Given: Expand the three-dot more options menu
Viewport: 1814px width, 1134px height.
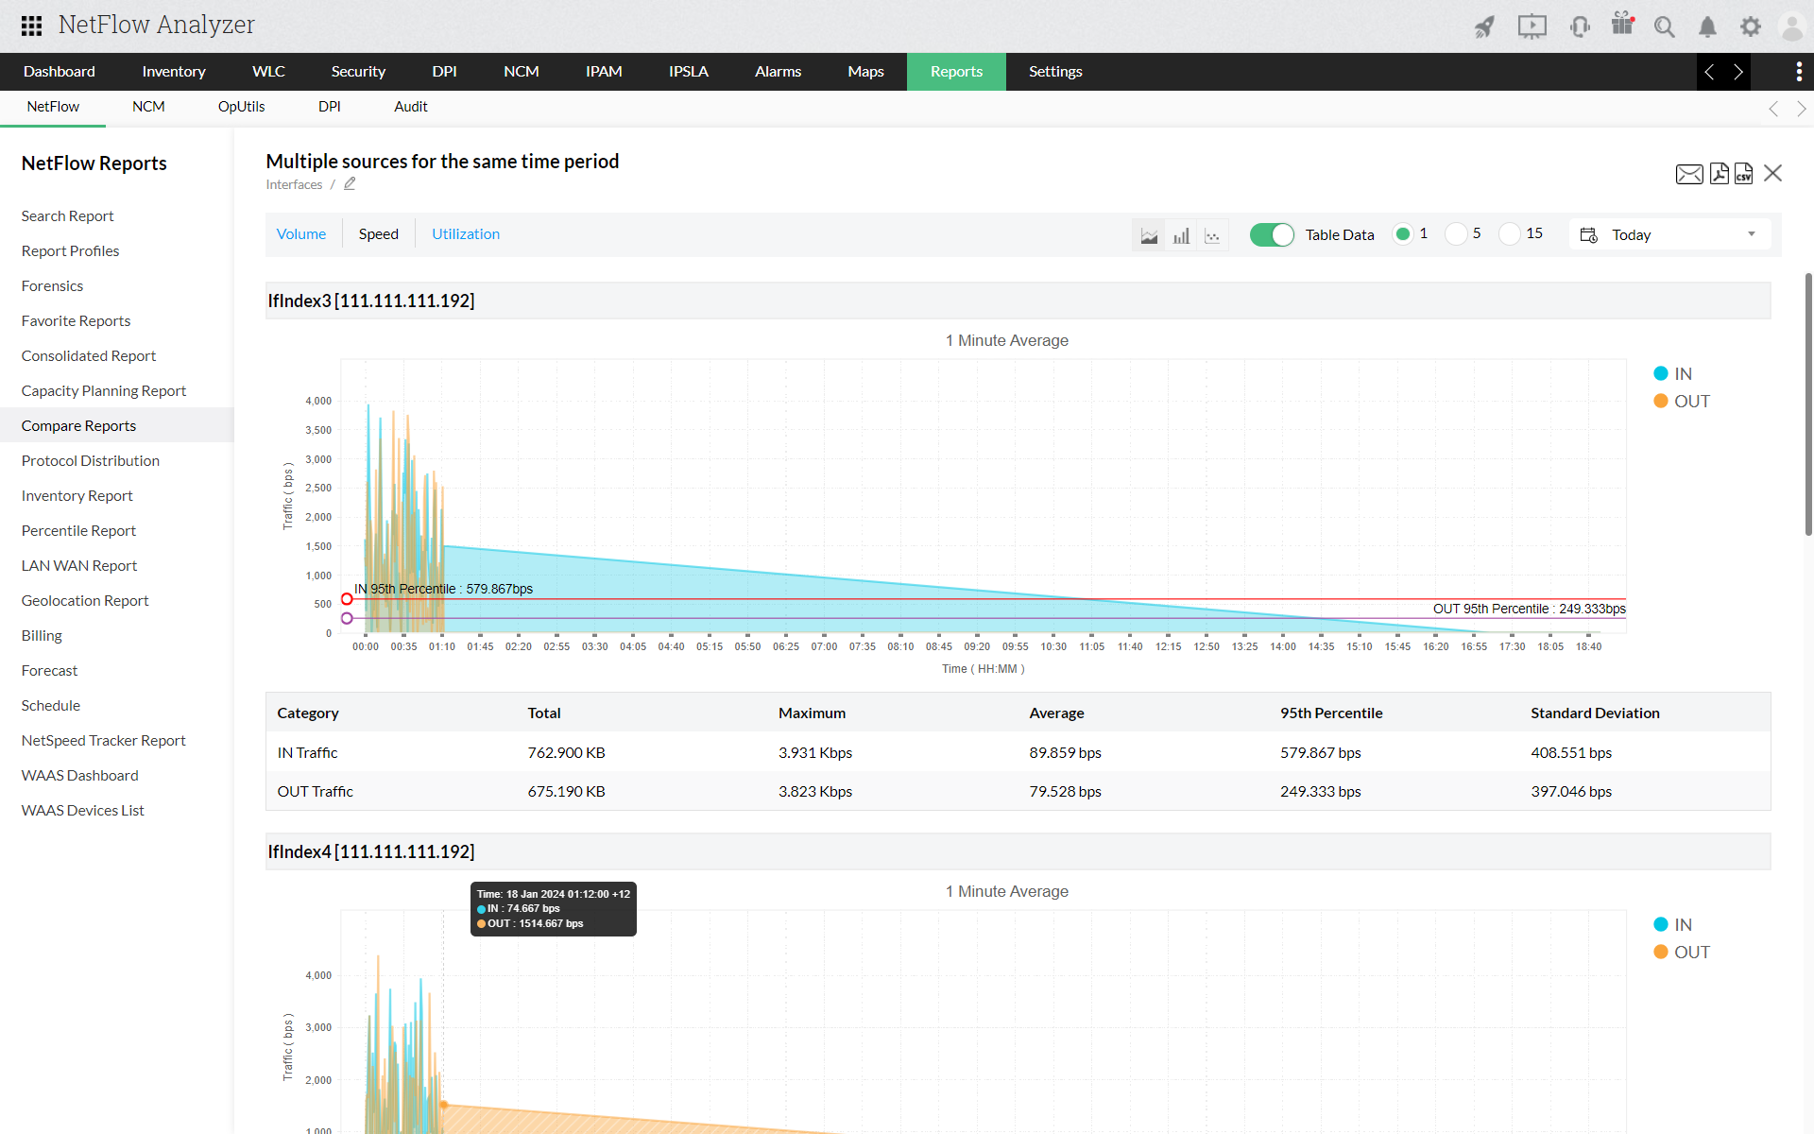Looking at the screenshot, I should [x=1798, y=72].
